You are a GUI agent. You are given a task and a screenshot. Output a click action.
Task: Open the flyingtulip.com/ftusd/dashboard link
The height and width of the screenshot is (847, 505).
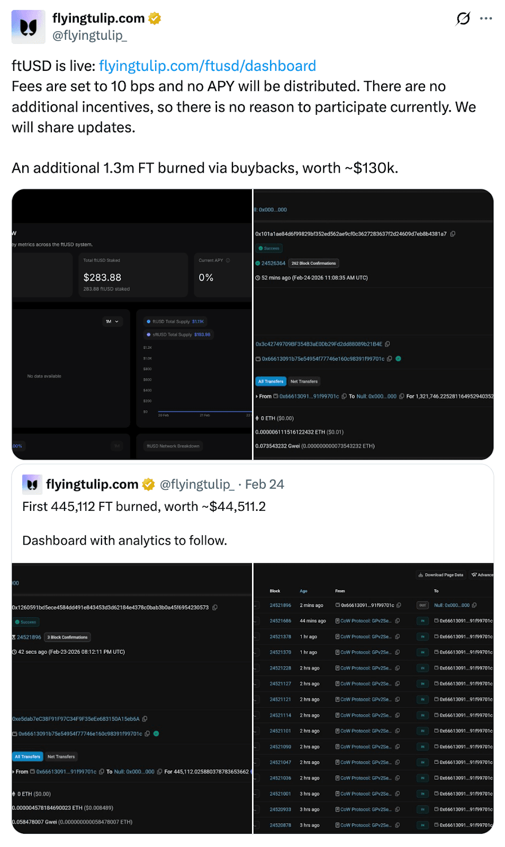(208, 66)
